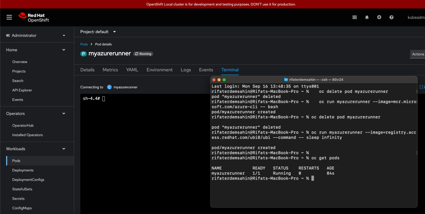
Task: Select Pods in the sidebar
Action: point(16,160)
